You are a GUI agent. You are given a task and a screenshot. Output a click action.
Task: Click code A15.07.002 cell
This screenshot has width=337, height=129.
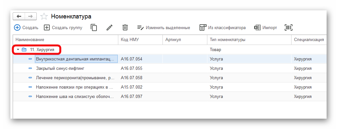point(140,87)
